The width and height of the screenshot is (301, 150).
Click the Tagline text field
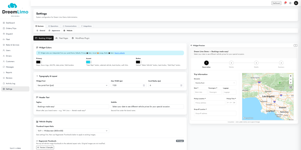[x=73, y=107]
